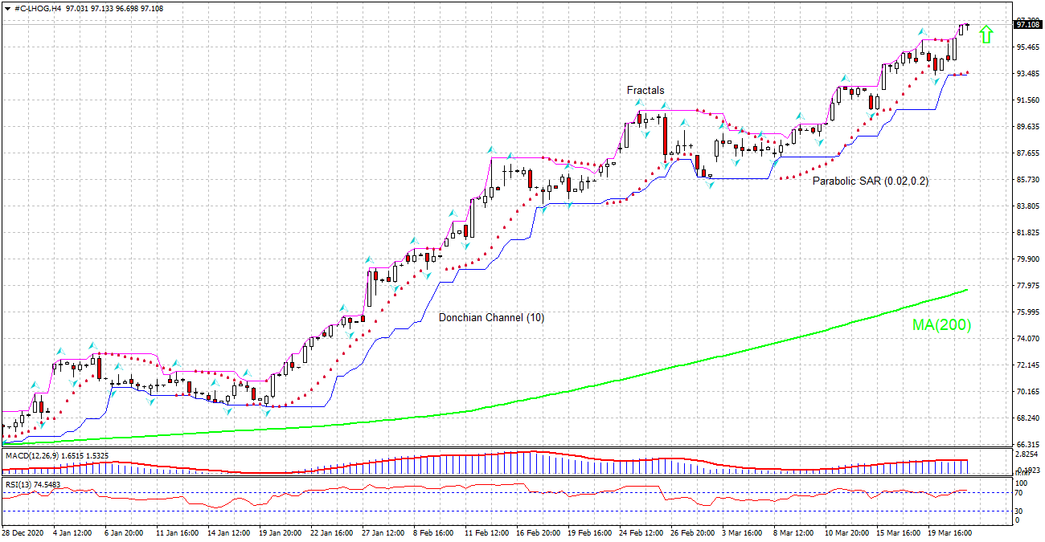1045x542 pixels.
Task: Select the Fractals label
Action: [x=645, y=90]
